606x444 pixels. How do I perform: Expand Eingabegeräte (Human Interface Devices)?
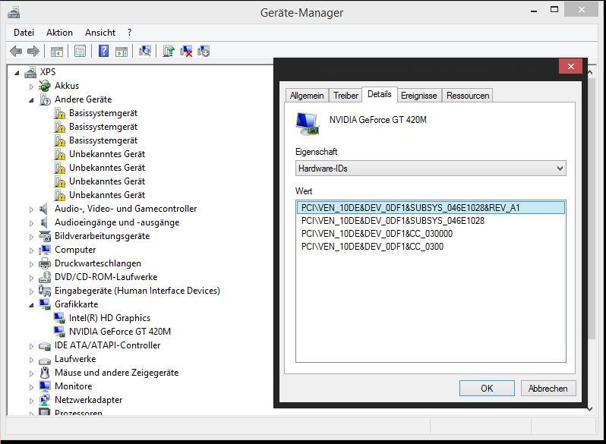[31, 291]
